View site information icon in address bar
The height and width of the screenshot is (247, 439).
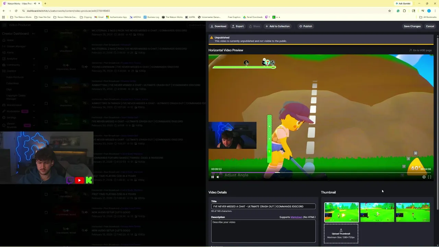point(24,11)
